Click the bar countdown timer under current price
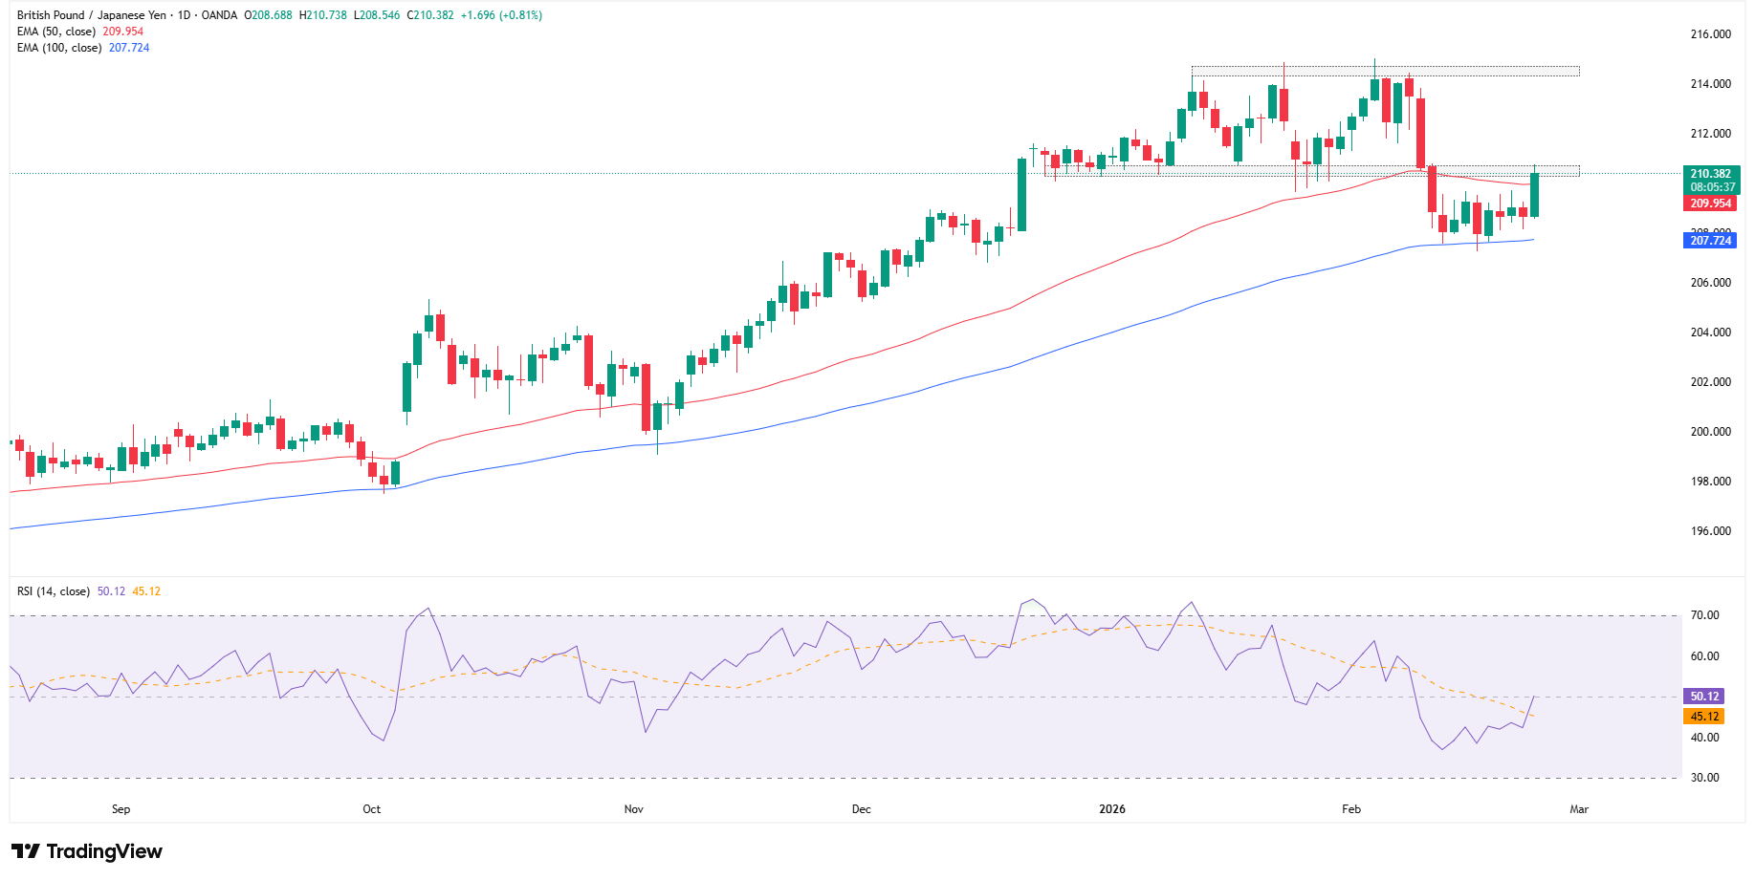Screen dimensions: 1755x880 [x=1715, y=187]
